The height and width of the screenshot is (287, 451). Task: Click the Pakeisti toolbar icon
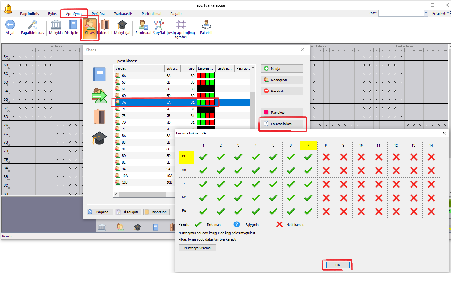(206, 25)
